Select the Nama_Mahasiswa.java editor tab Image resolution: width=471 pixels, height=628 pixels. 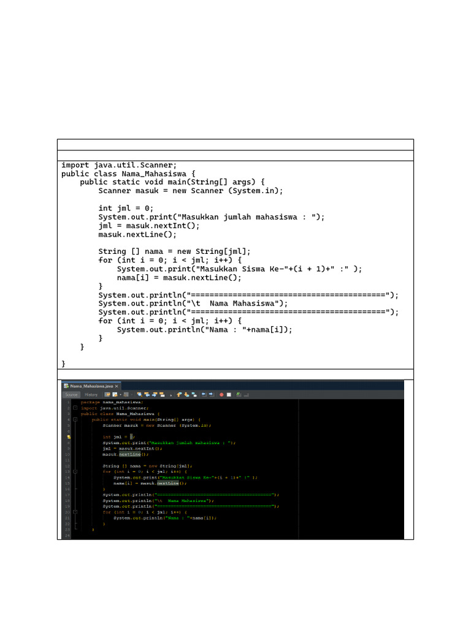[x=92, y=386]
